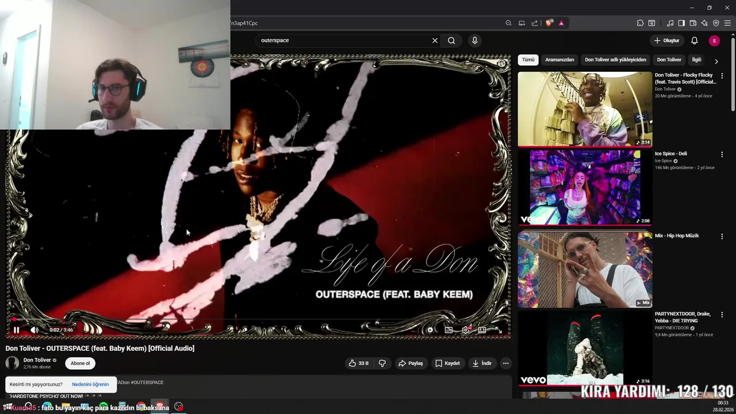Image resolution: width=736 pixels, height=414 pixels.
Task: Click the 'Mix - Hip Hop Müzik' title
Action: 677,236
